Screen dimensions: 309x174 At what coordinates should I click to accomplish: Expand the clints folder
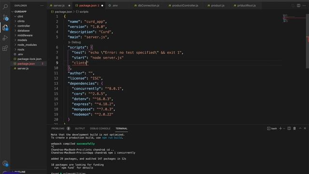(28, 21)
